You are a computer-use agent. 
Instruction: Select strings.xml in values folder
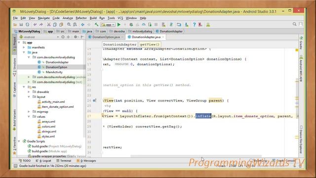click(49, 132)
